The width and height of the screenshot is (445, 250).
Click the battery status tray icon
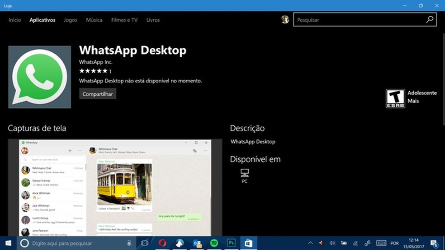tap(344, 243)
